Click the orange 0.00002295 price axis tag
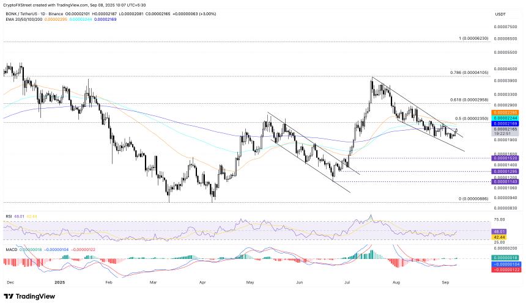Viewport: 526px width, 306px height. 505,112
